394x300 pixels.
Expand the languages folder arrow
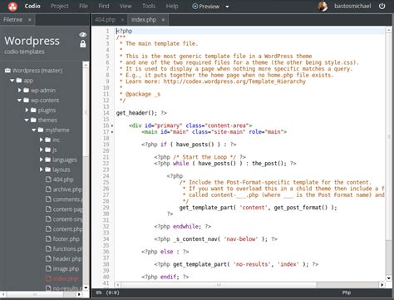[x=42, y=160]
